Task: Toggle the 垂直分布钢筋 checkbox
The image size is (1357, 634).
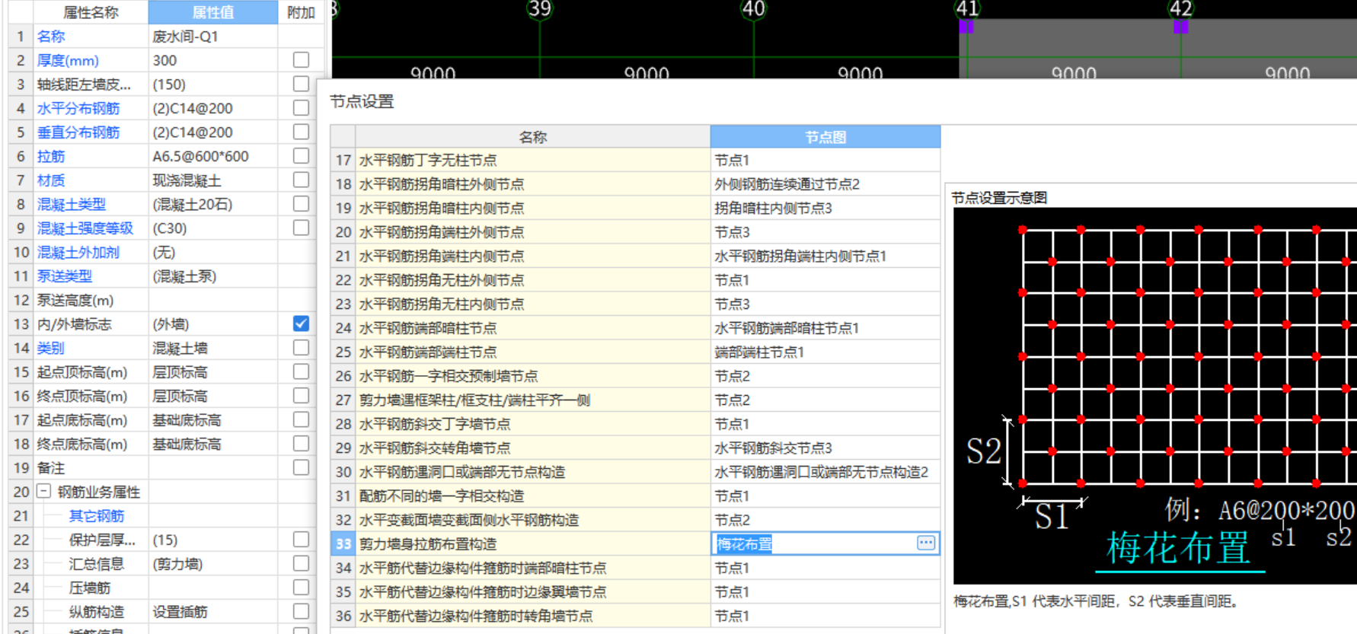Action: pyautogui.click(x=301, y=132)
